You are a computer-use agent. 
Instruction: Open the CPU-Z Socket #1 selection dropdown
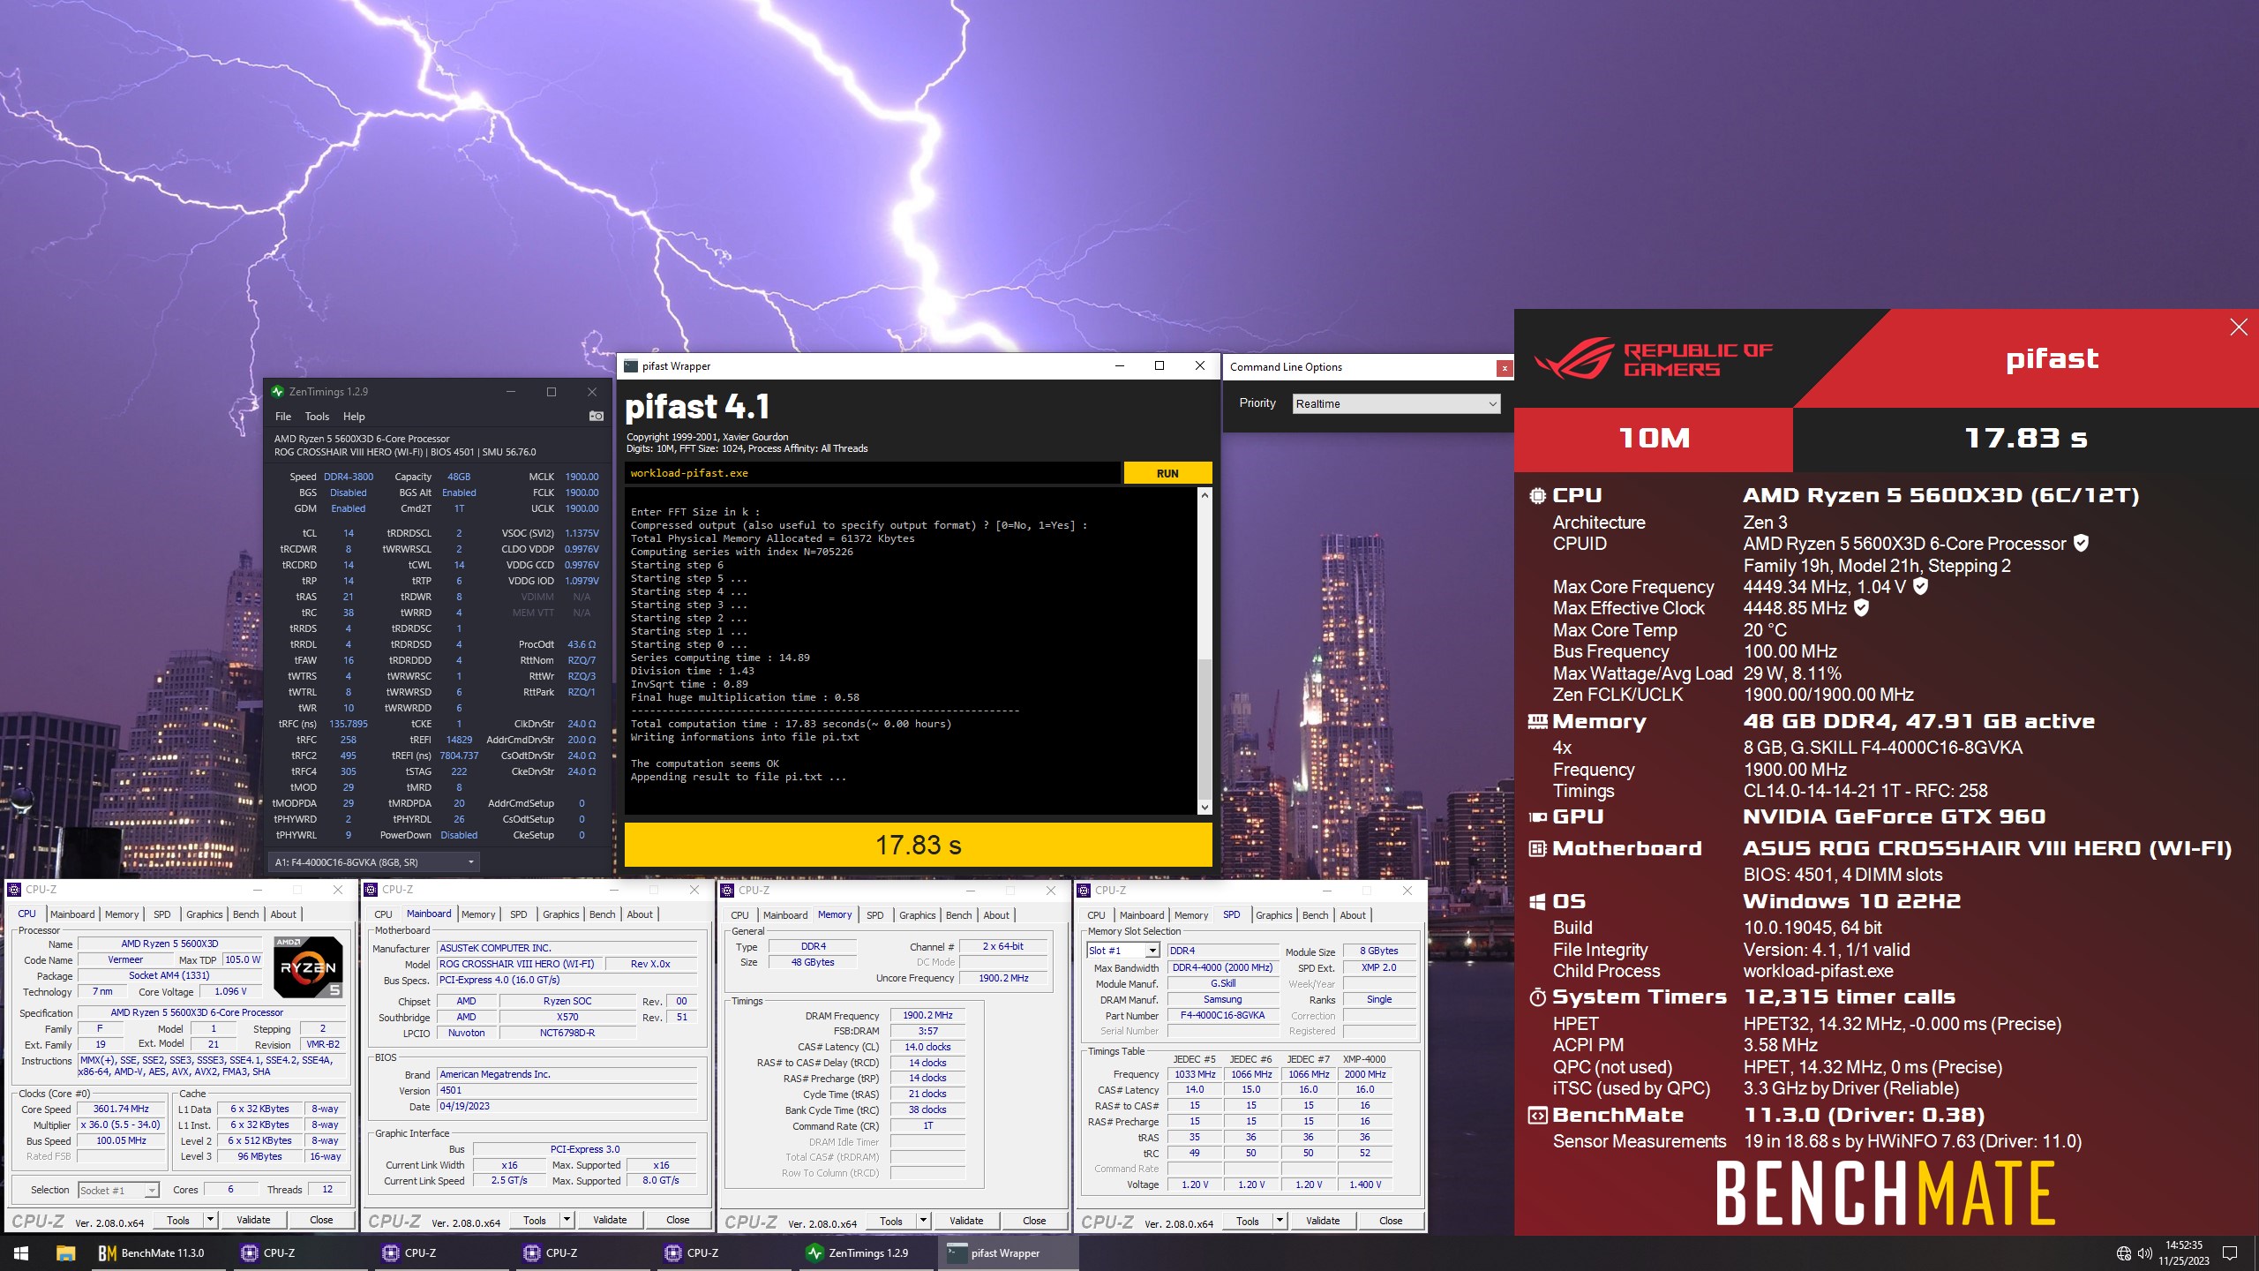[x=118, y=1190]
